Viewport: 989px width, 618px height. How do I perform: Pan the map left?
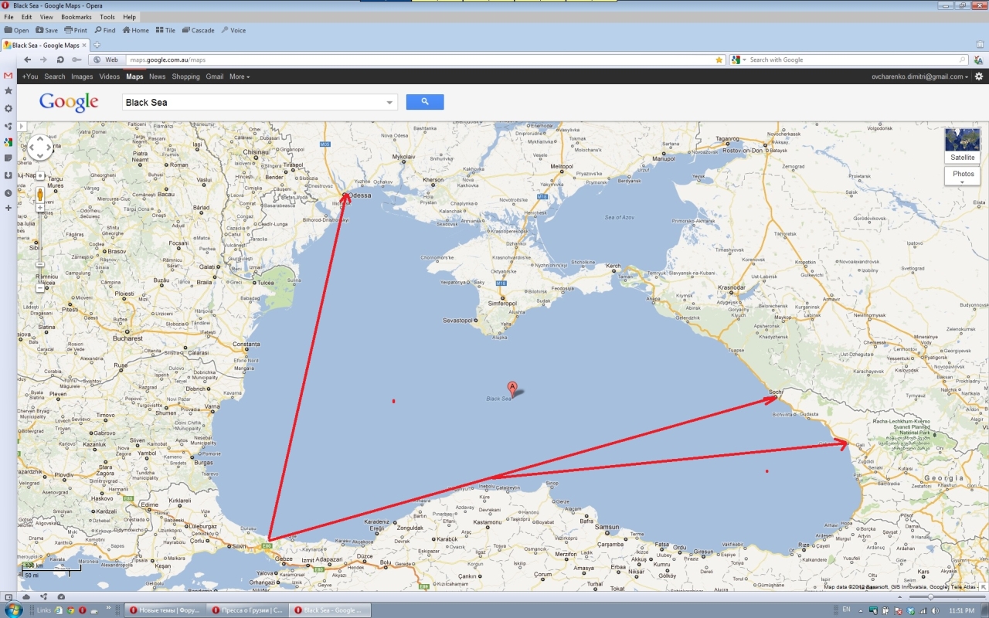(32, 148)
